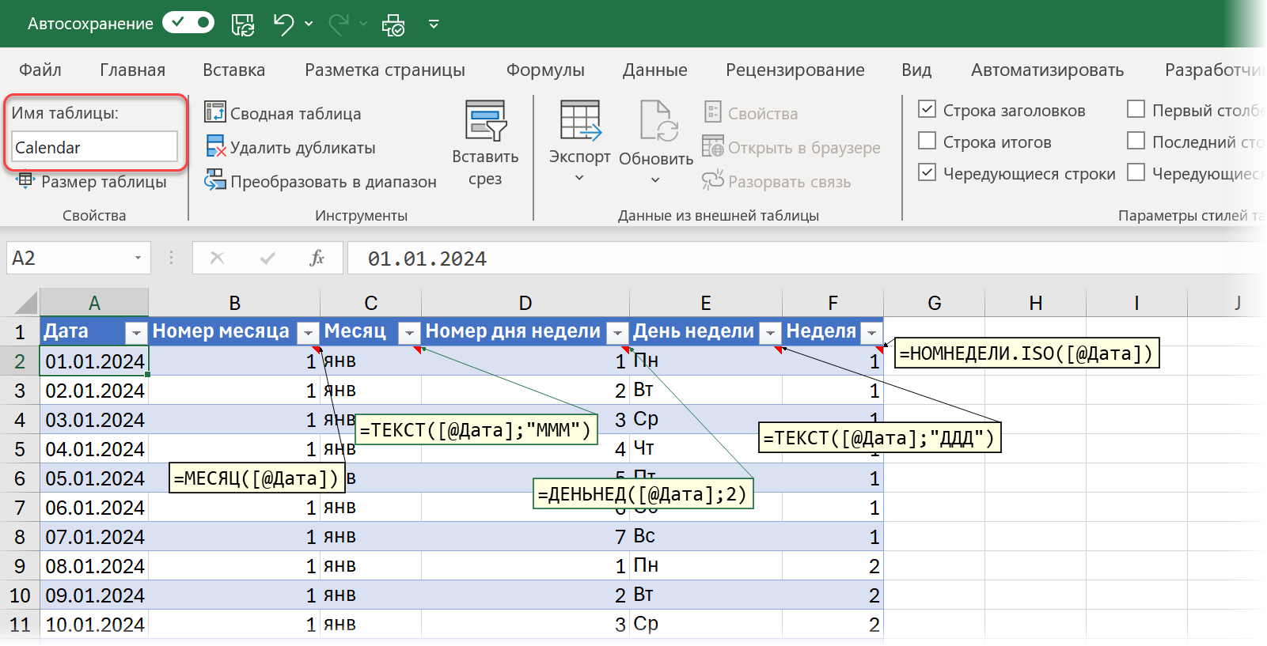The height and width of the screenshot is (646, 1267).
Task: Click the Сводная таблица pivot icon
Action: click(x=214, y=112)
